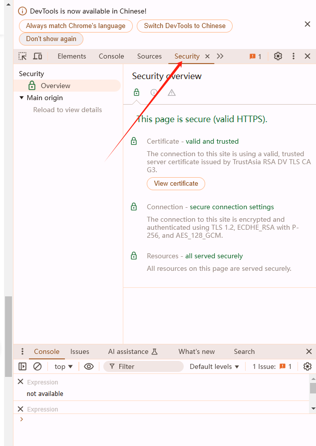Remove the second live expression

click(x=20, y=409)
